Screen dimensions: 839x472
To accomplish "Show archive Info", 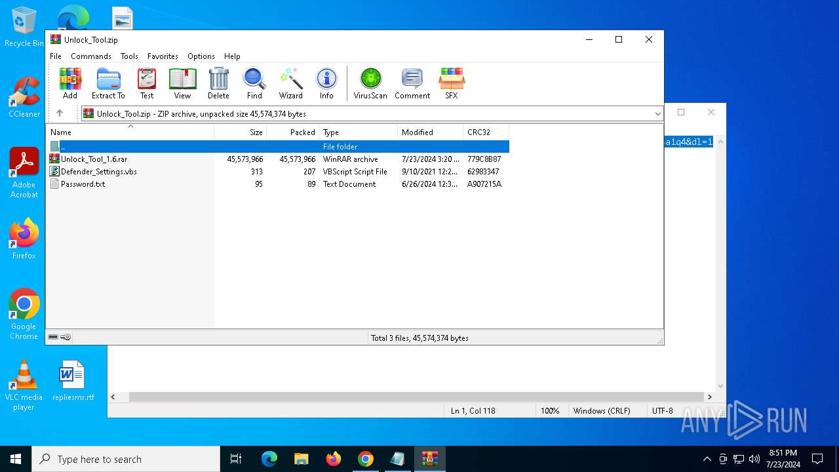I will click(326, 83).
